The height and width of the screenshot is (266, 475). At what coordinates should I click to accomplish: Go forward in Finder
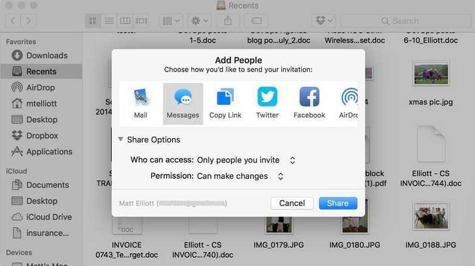tap(29, 21)
